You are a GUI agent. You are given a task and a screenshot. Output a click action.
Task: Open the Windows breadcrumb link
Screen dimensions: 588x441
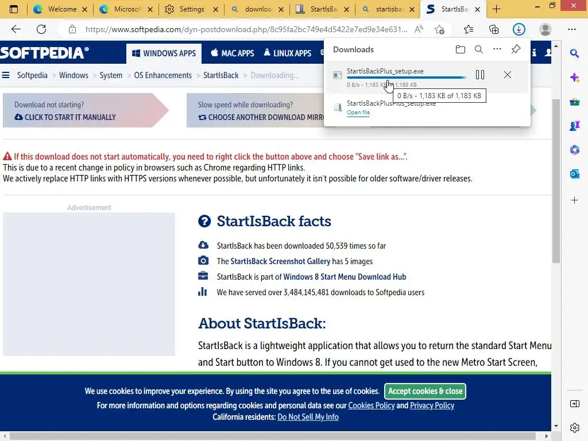coord(73,75)
